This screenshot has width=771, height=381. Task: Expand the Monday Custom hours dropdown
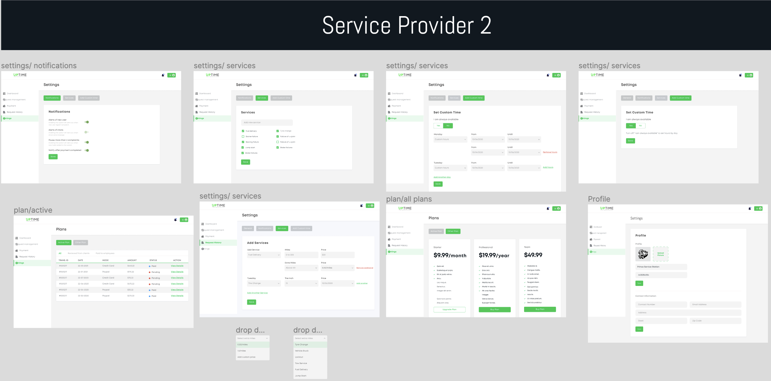(450, 139)
